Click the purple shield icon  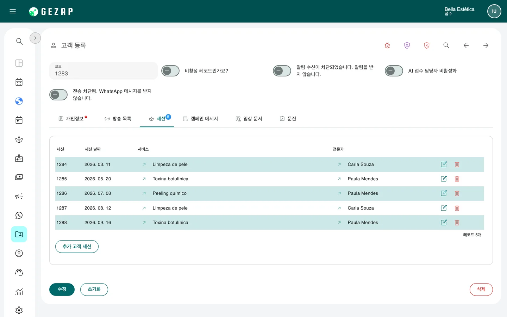click(407, 45)
